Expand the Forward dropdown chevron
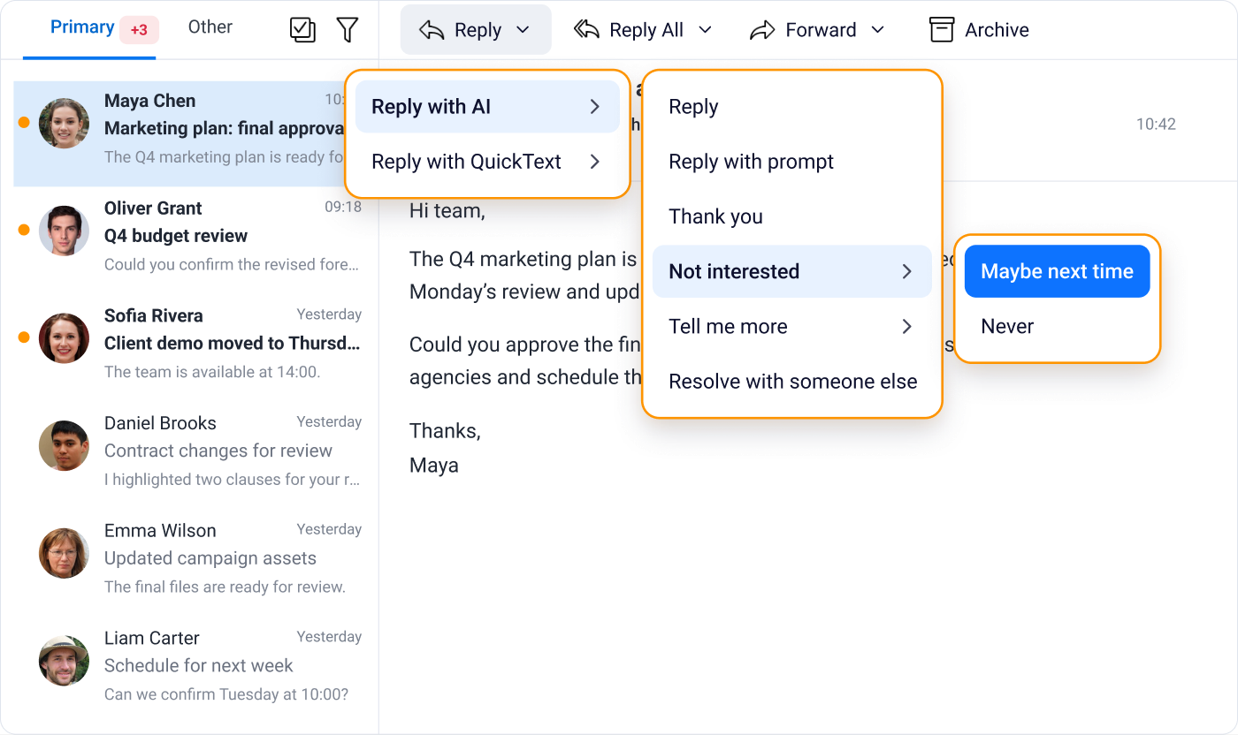 [877, 30]
